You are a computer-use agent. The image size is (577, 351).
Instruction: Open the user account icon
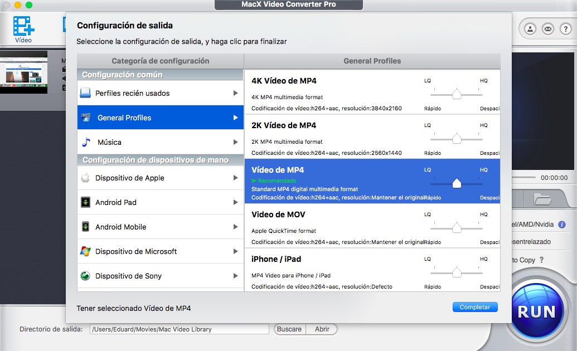tap(530, 29)
